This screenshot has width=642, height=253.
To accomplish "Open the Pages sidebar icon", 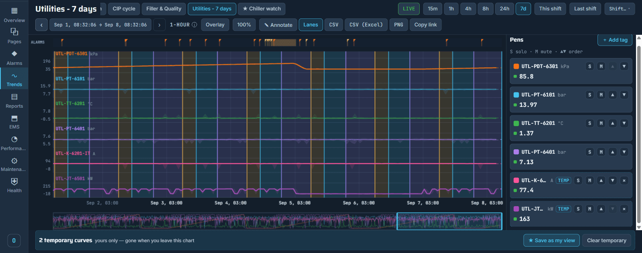I will click(x=14, y=36).
